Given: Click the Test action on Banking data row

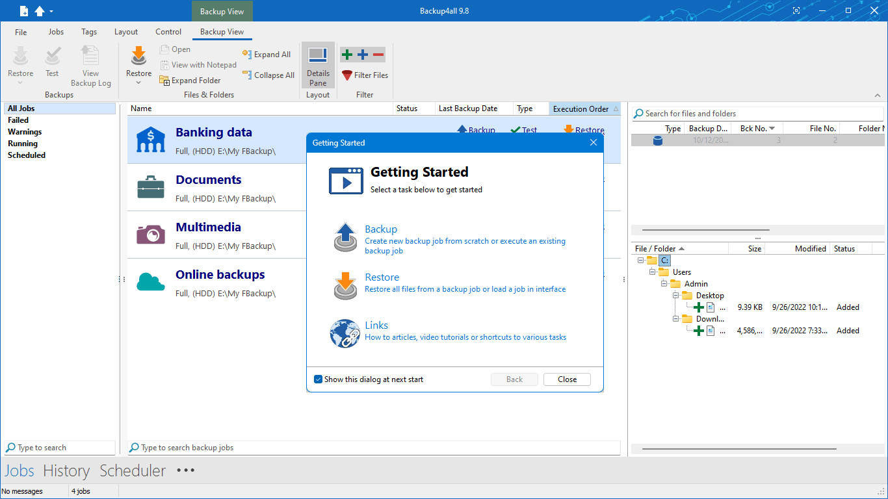Looking at the screenshot, I should pos(523,130).
